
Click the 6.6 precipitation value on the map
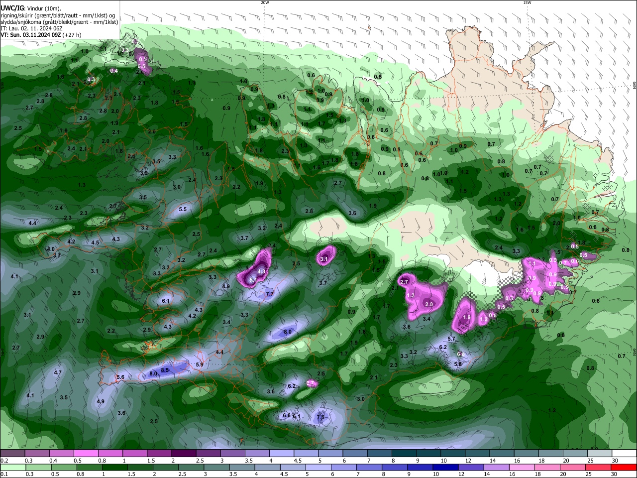[x=287, y=415]
